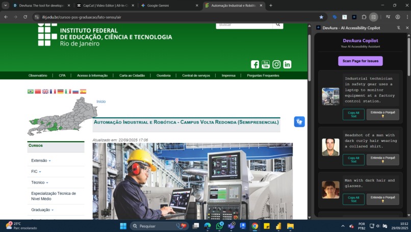This screenshot has width=411, height=232.
Task: Open the tab search dropdown in Chrome
Action: (6, 6)
